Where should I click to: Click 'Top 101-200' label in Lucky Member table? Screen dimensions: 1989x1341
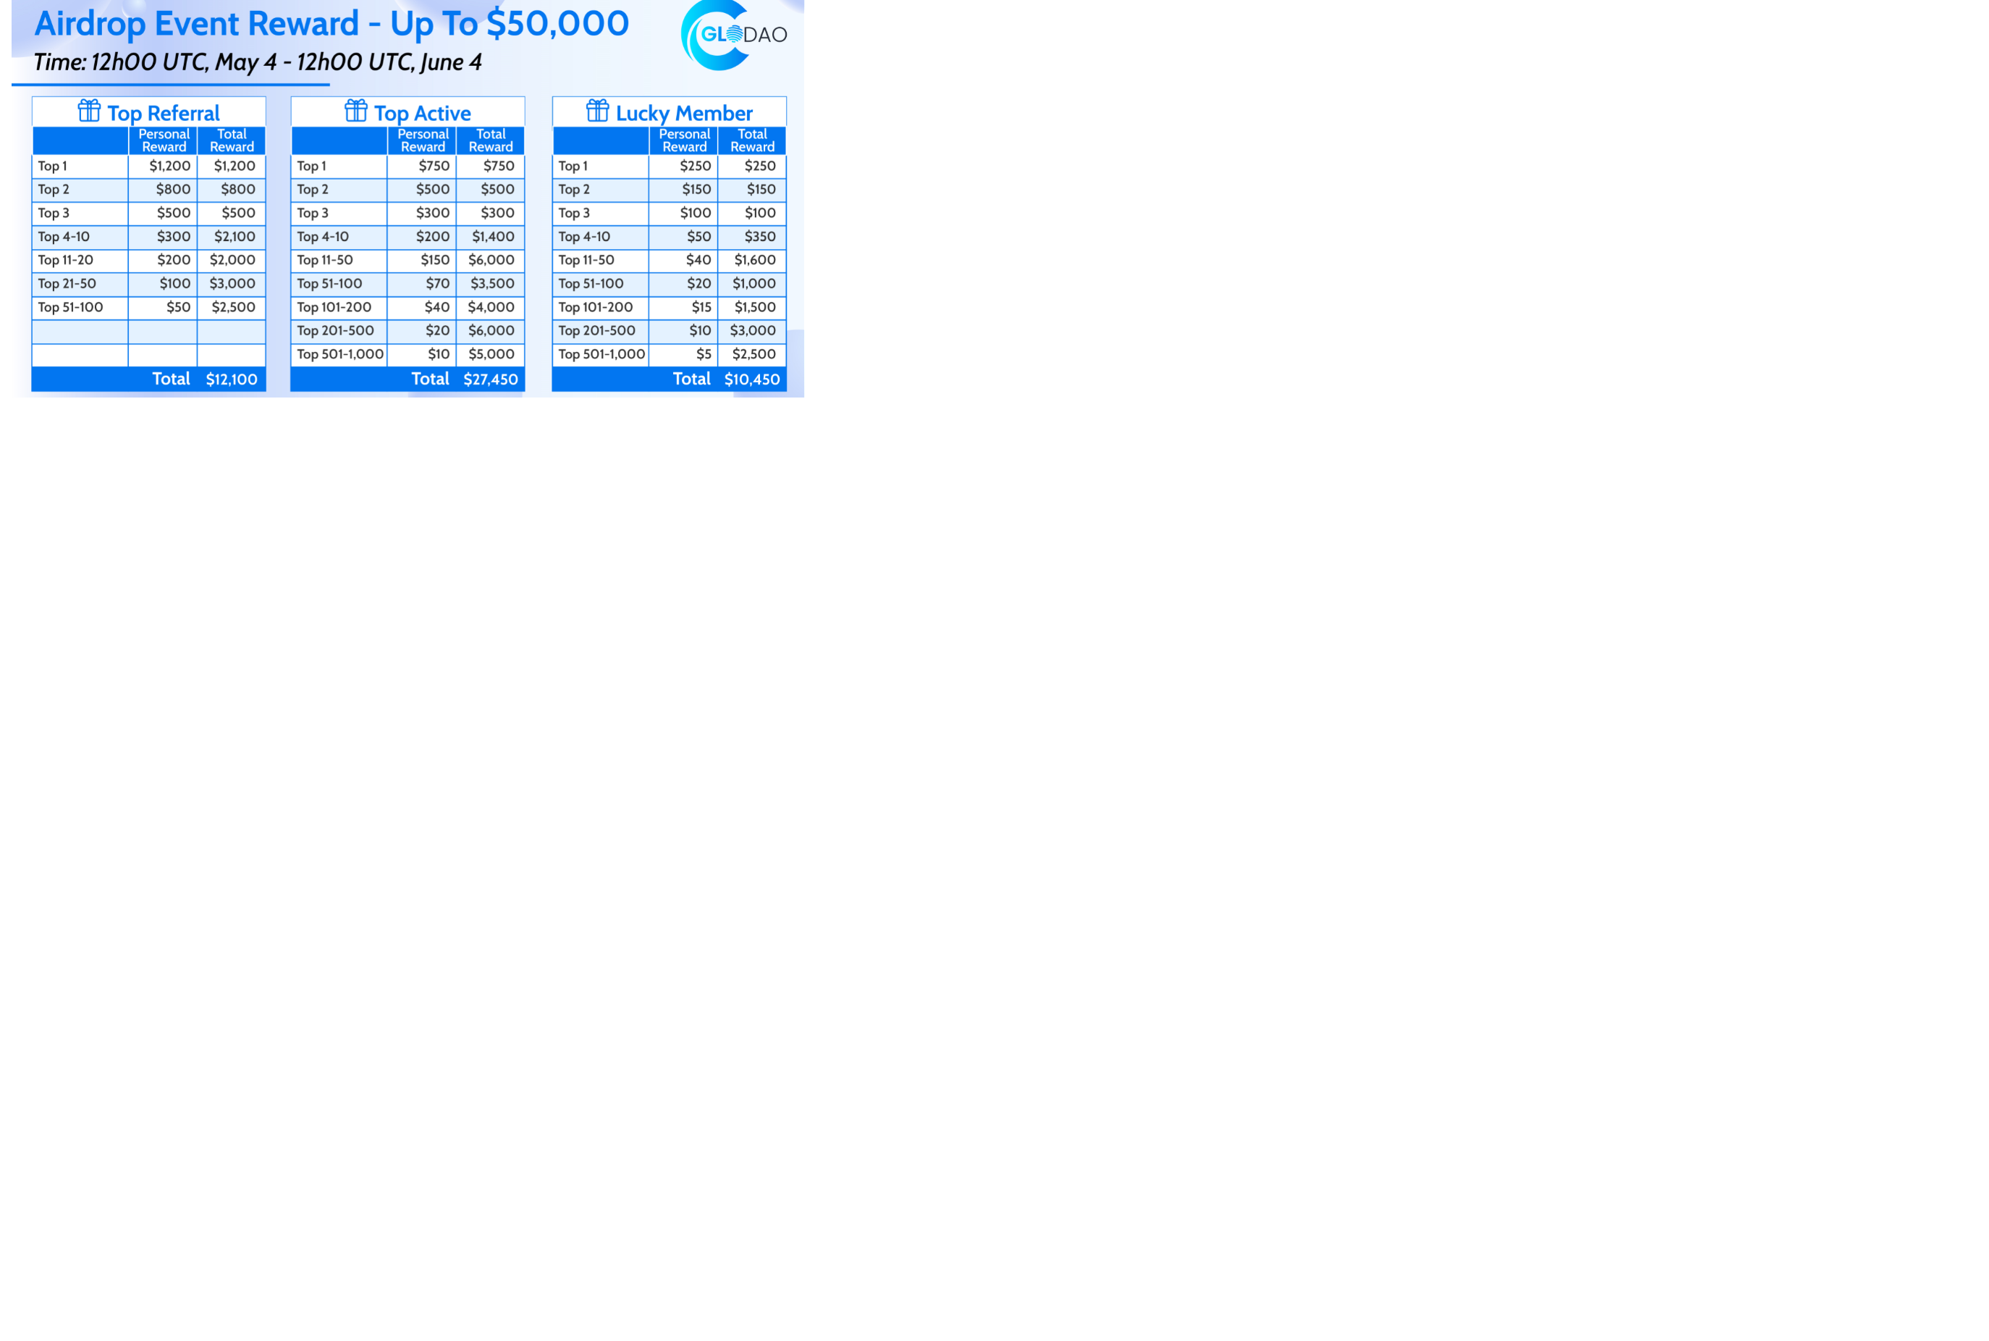coord(596,307)
